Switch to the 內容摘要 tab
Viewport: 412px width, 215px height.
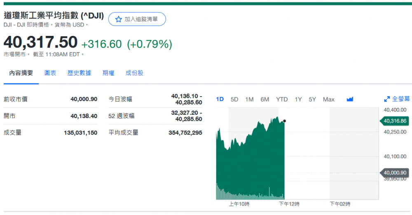[x=21, y=73]
